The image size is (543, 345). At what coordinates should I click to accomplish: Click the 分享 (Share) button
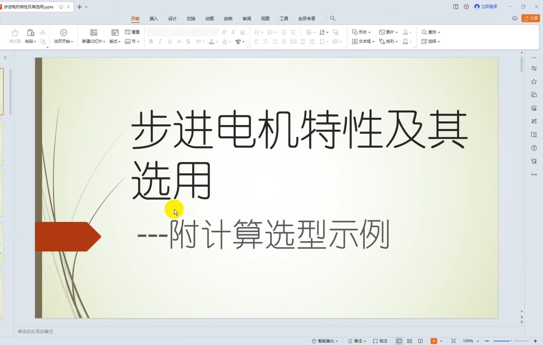pos(531,18)
